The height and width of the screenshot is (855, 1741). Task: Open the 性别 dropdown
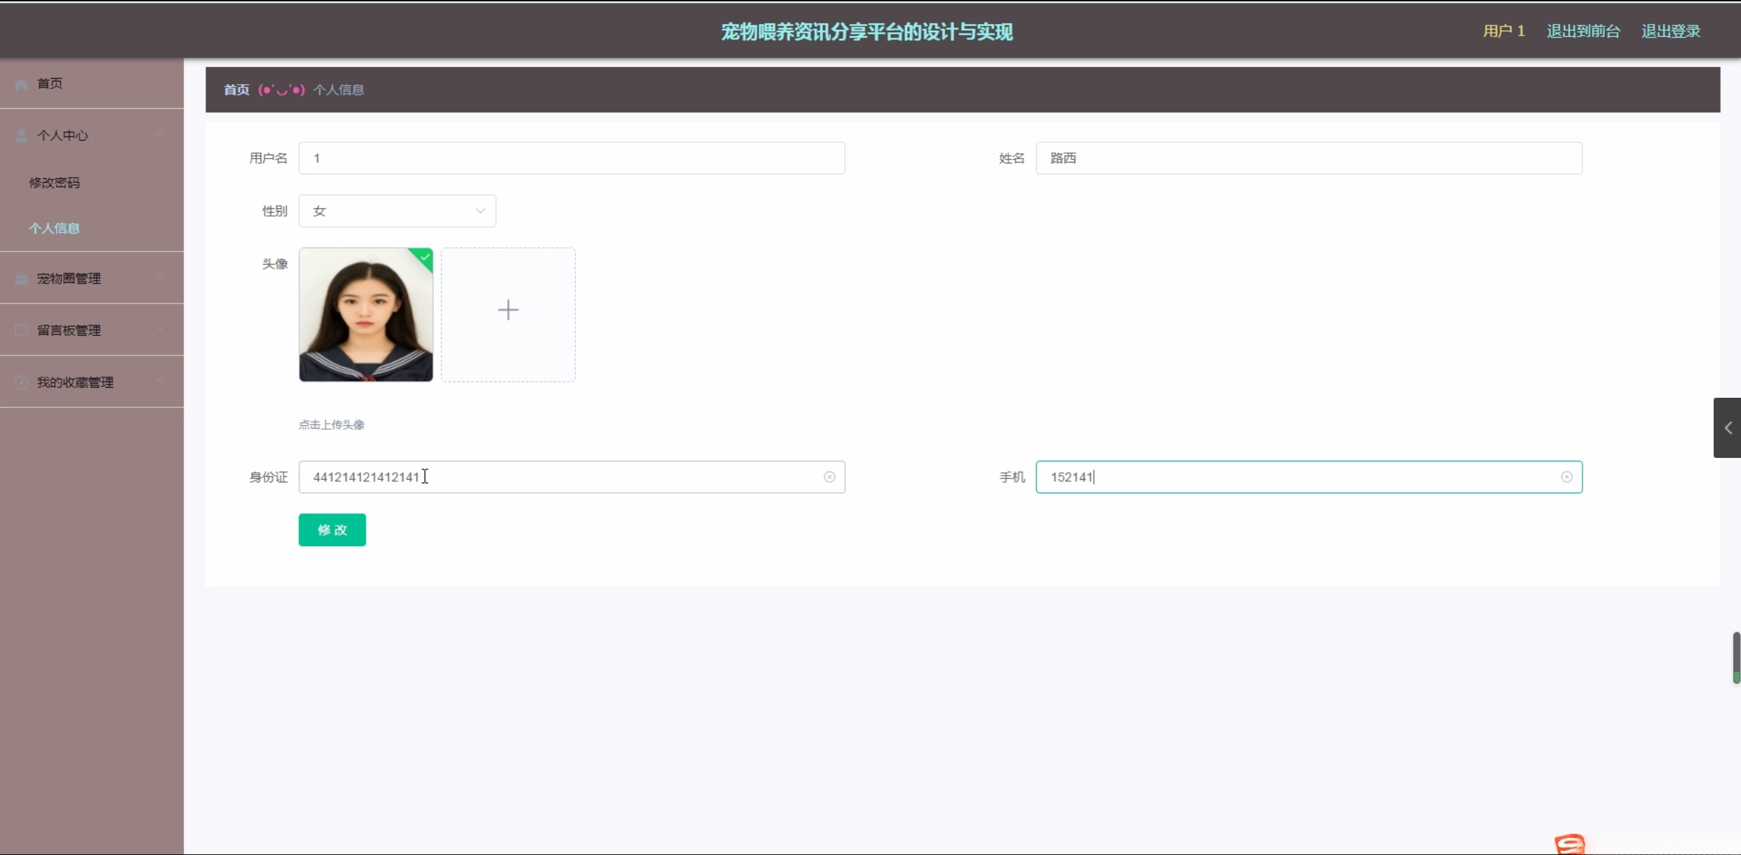pyautogui.click(x=397, y=211)
